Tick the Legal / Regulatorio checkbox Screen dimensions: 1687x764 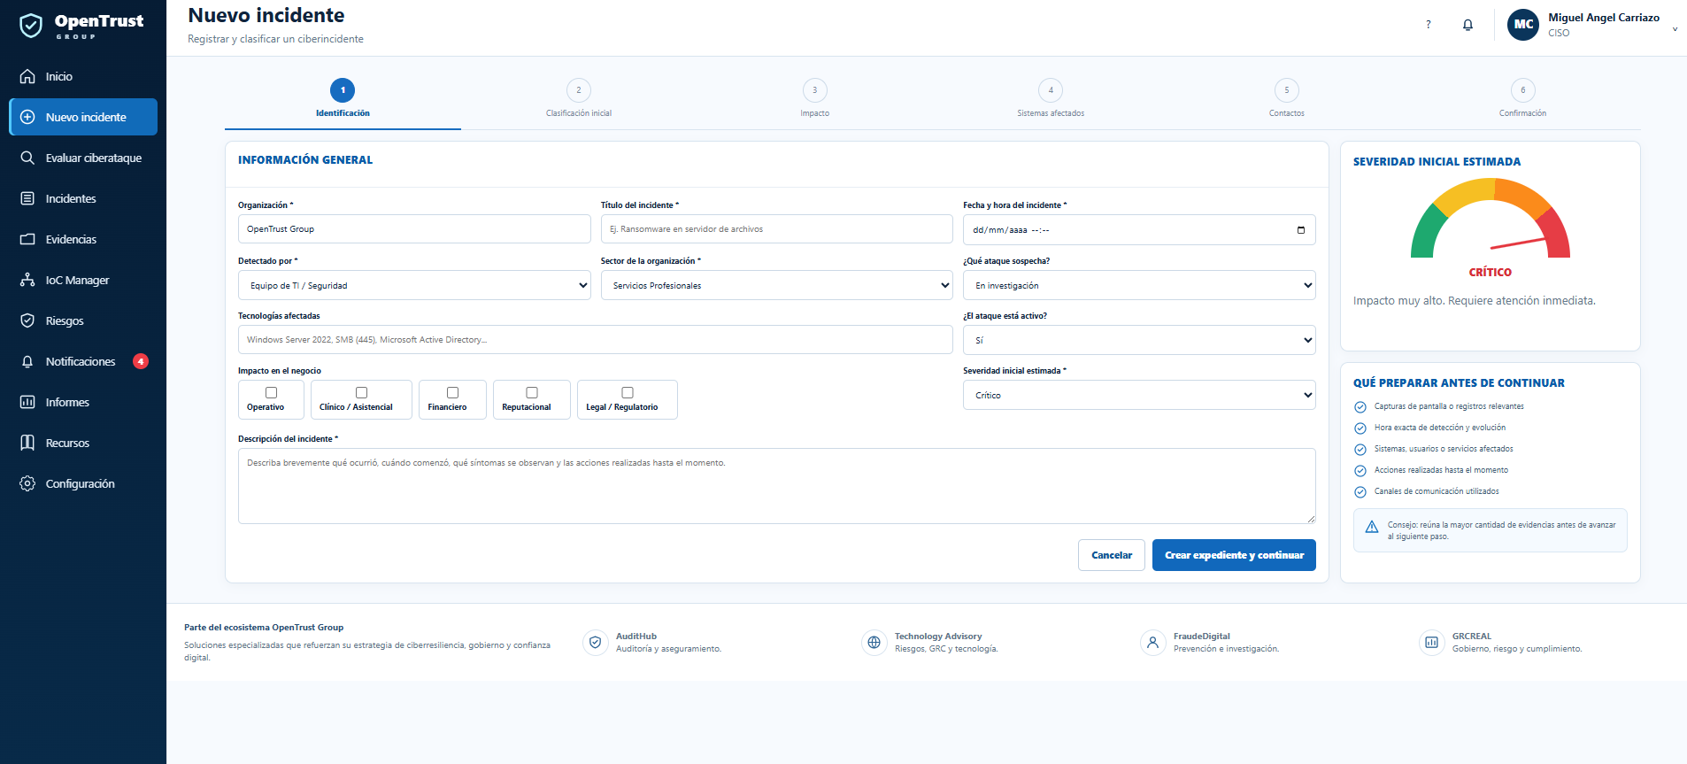tap(628, 392)
